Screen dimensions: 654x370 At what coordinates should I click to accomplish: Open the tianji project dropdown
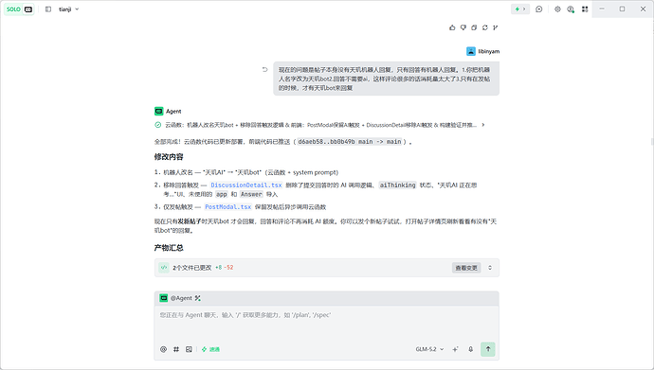pos(69,9)
